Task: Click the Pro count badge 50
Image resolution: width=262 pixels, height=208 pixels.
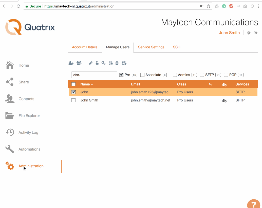Action: click(135, 75)
